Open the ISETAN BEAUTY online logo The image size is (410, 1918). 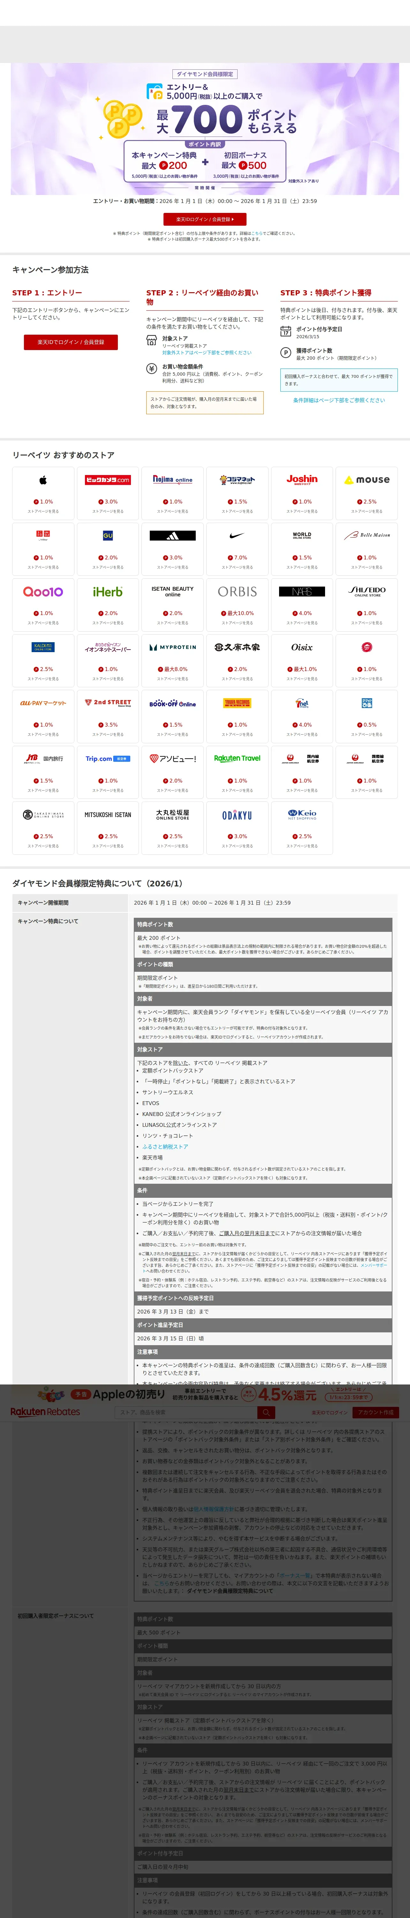pyautogui.click(x=173, y=592)
